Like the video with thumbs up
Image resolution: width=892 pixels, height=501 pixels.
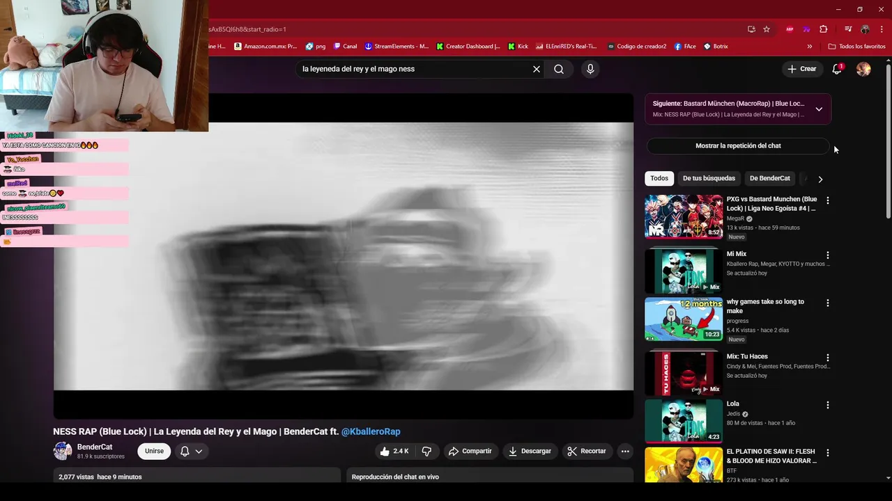pyautogui.click(x=393, y=451)
